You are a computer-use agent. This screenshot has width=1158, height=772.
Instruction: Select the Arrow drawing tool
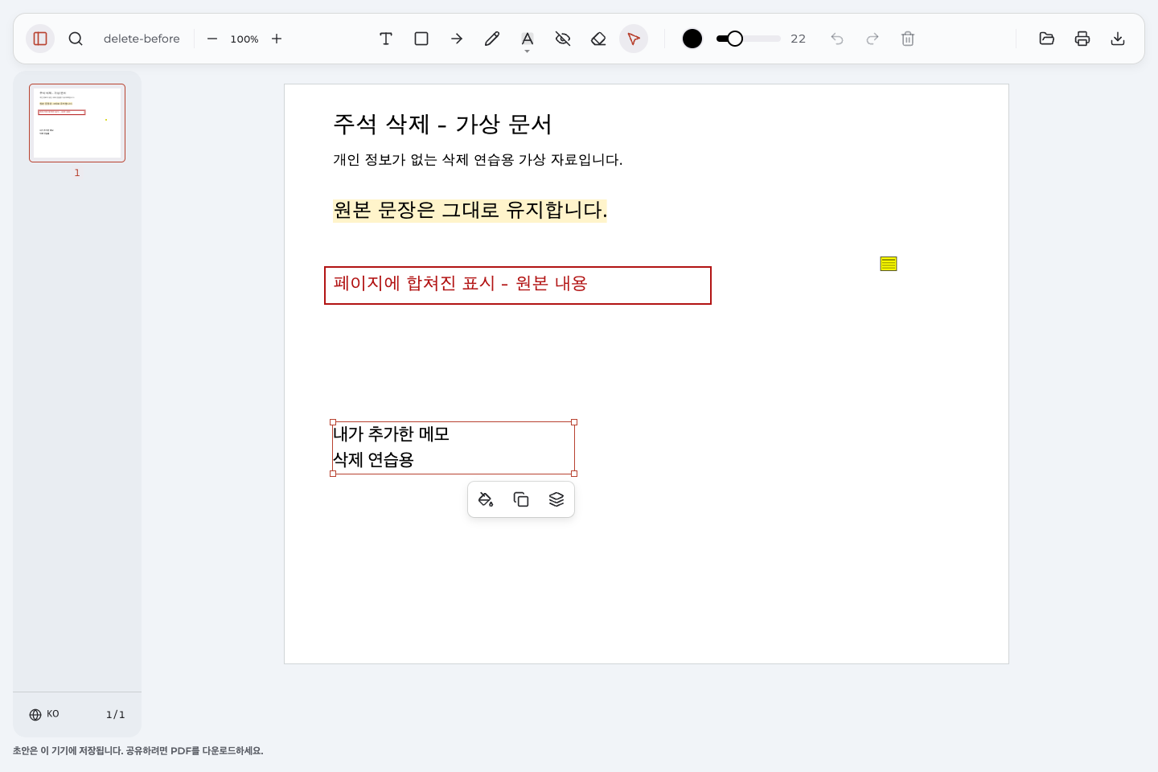pyautogui.click(x=457, y=39)
